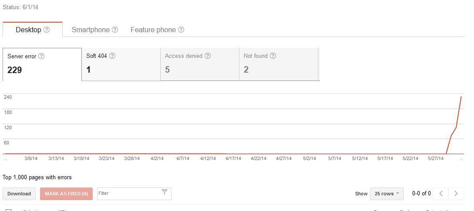Go to the previous page of results

tap(441, 194)
